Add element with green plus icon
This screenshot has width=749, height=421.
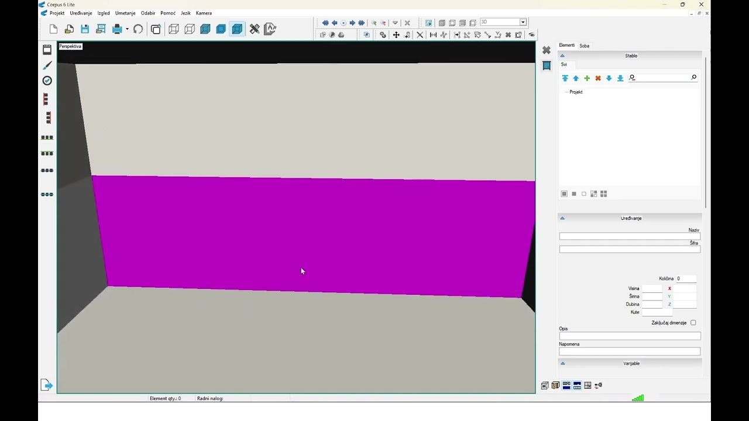(x=587, y=78)
